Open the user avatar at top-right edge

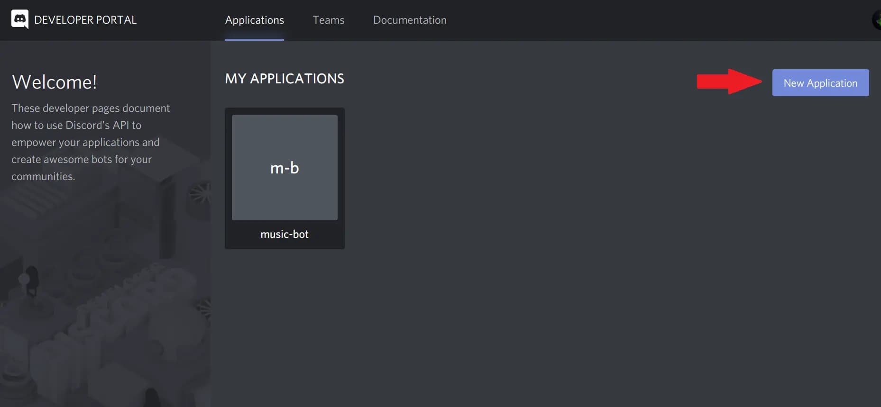click(x=877, y=20)
